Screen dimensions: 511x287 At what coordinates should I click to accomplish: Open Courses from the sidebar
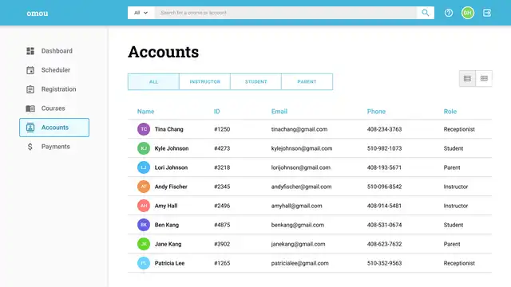[x=54, y=108]
